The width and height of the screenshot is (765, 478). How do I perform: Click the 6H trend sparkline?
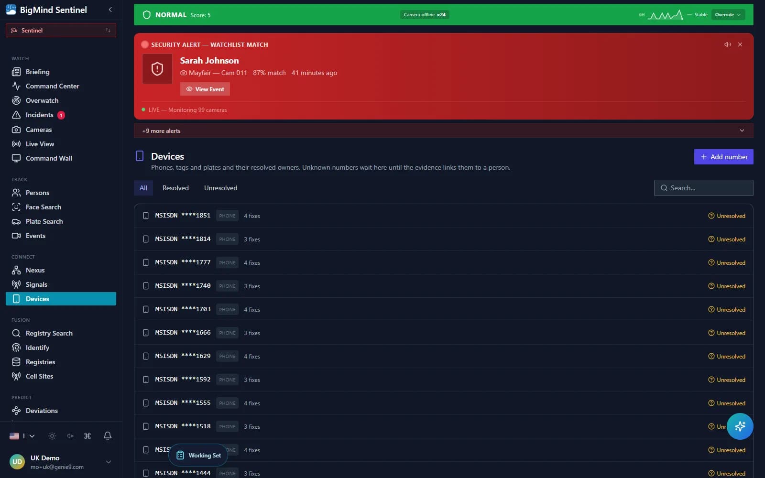click(666, 15)
